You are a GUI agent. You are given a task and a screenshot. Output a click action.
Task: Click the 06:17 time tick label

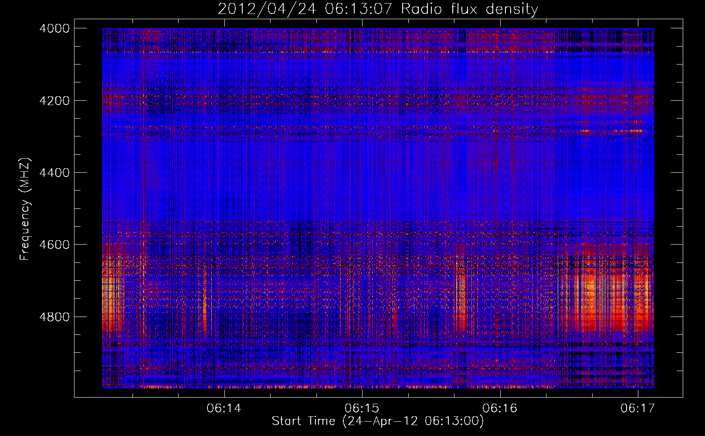638,408
